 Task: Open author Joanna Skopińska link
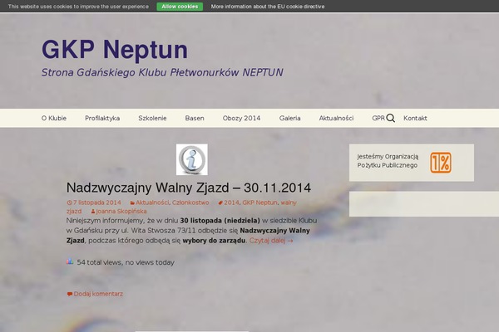[121, 212]
